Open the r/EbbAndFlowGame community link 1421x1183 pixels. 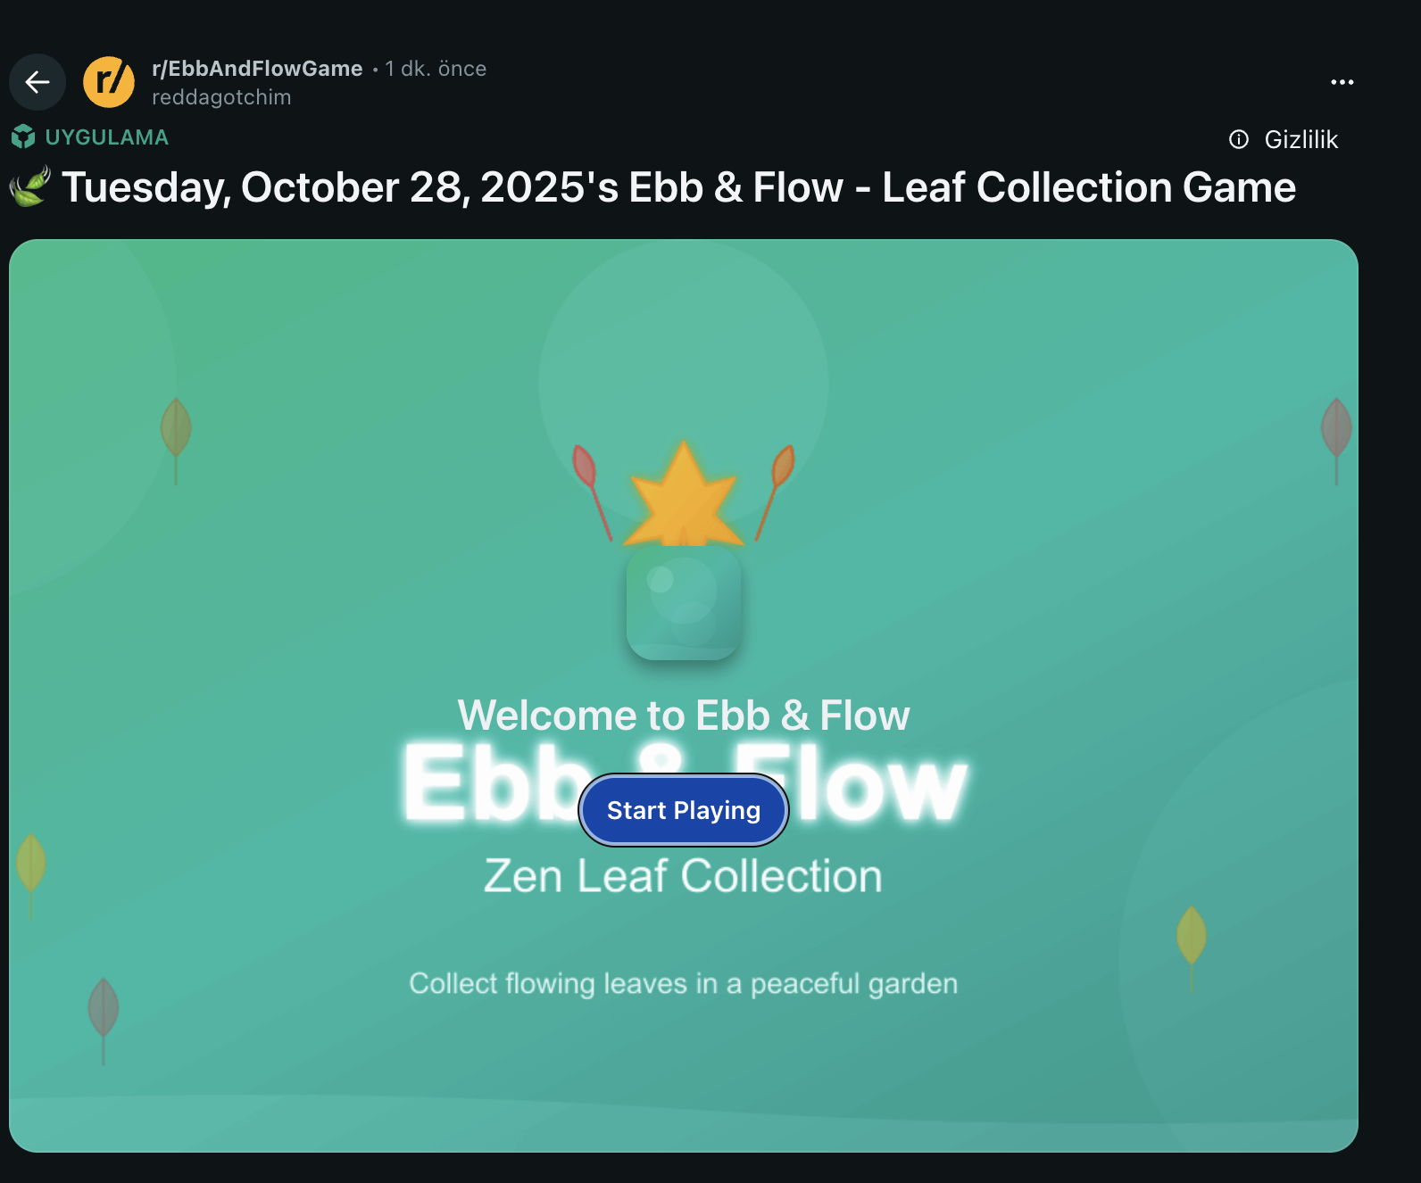[x=257, y=69]
